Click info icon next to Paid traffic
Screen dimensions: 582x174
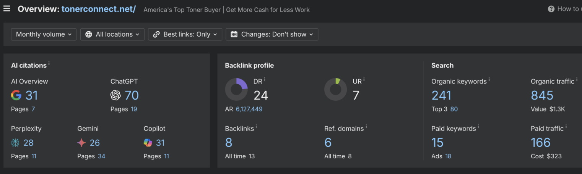click(x=566, y=127)
